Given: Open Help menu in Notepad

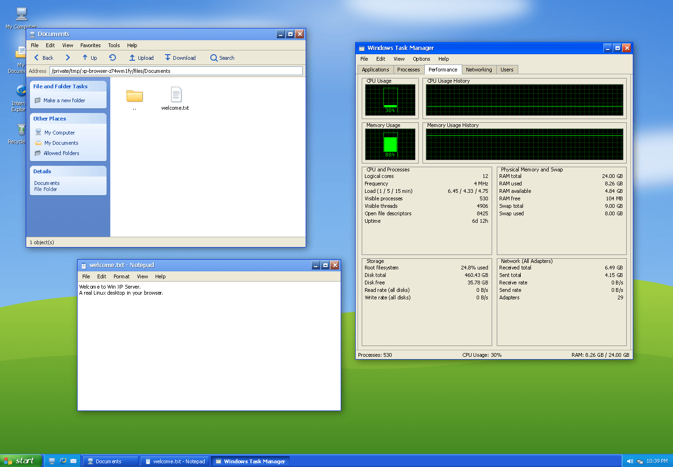Looking at the screenshot, I should click(160, 276).
